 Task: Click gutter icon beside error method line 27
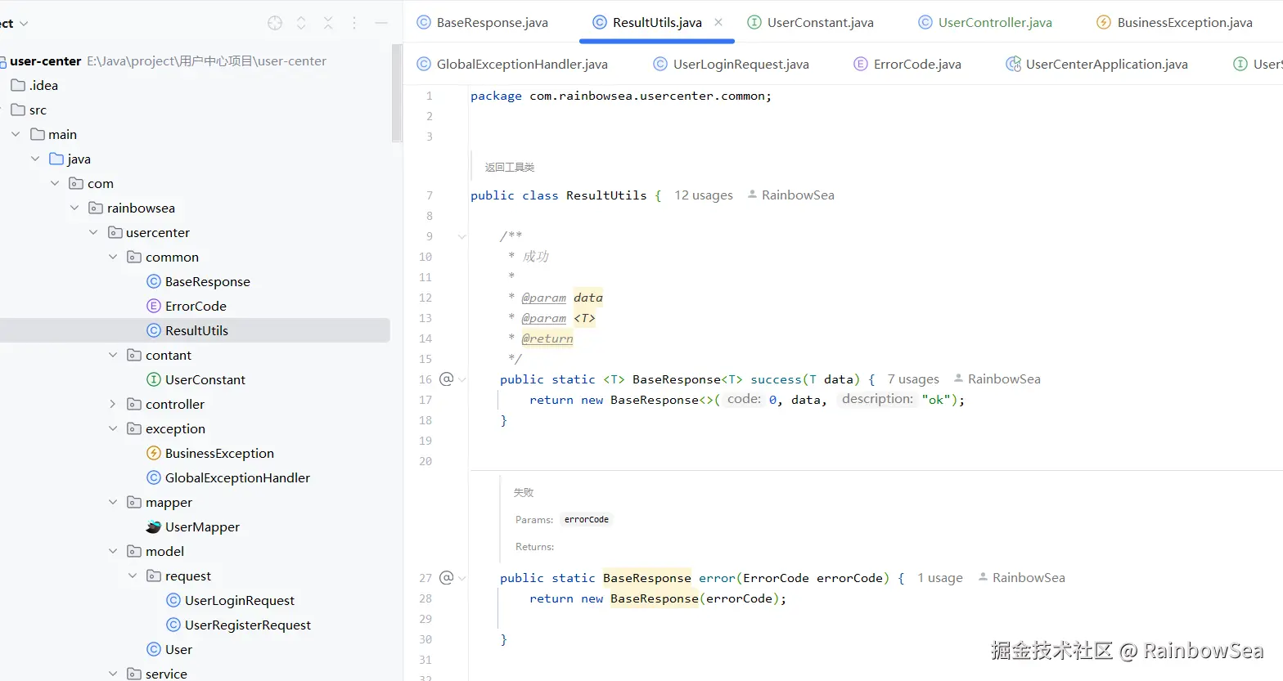pos(446,578)
